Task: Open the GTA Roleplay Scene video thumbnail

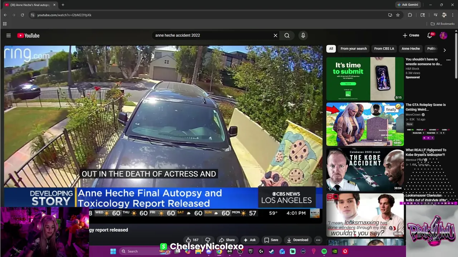Action: [365, 124]
